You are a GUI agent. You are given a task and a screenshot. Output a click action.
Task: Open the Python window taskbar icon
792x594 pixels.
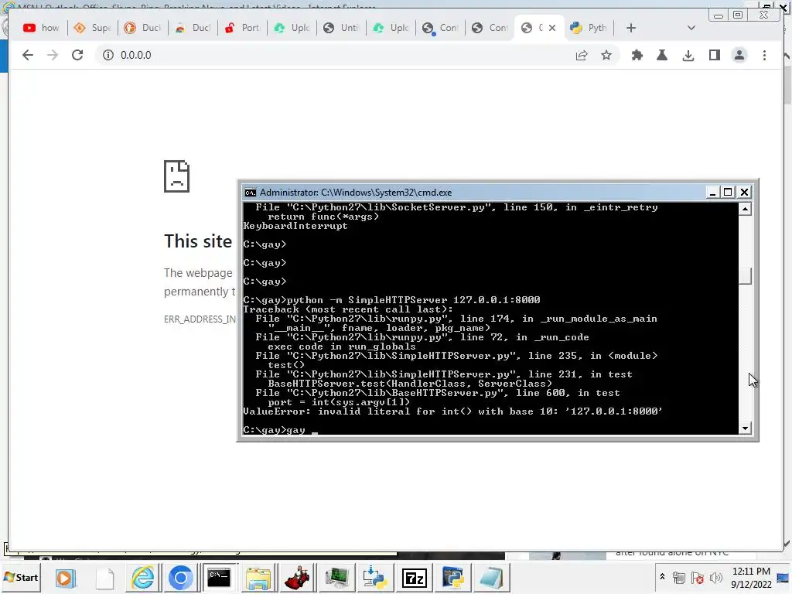[x=453, y=578]
